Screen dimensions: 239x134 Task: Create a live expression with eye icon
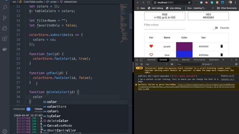[172, 64]
